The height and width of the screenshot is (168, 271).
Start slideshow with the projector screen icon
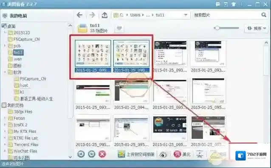click(x=200, y=154)
